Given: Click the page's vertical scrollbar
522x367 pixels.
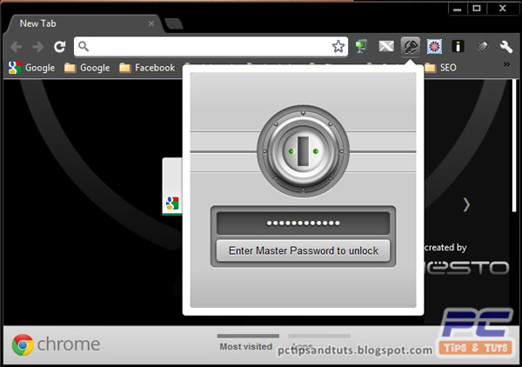Looking at the screenshot, I should 514,145.
